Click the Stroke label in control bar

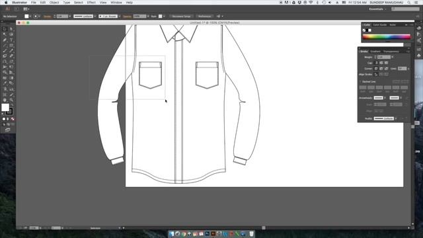[x=47, y=16]
